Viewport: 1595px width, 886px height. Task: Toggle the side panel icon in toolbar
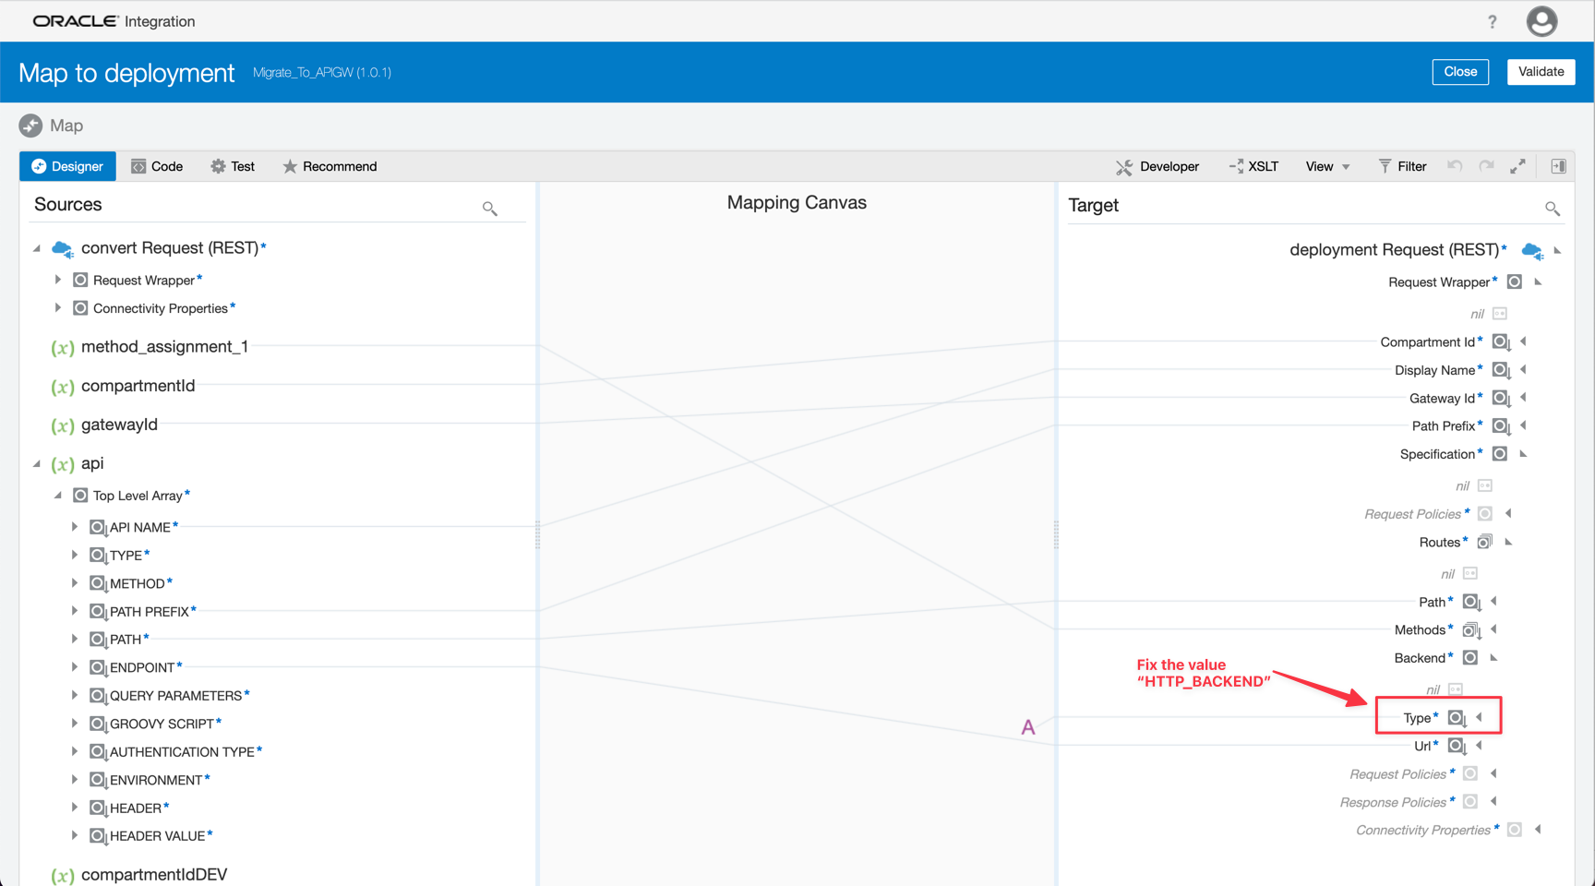(x=1558, y=166)
